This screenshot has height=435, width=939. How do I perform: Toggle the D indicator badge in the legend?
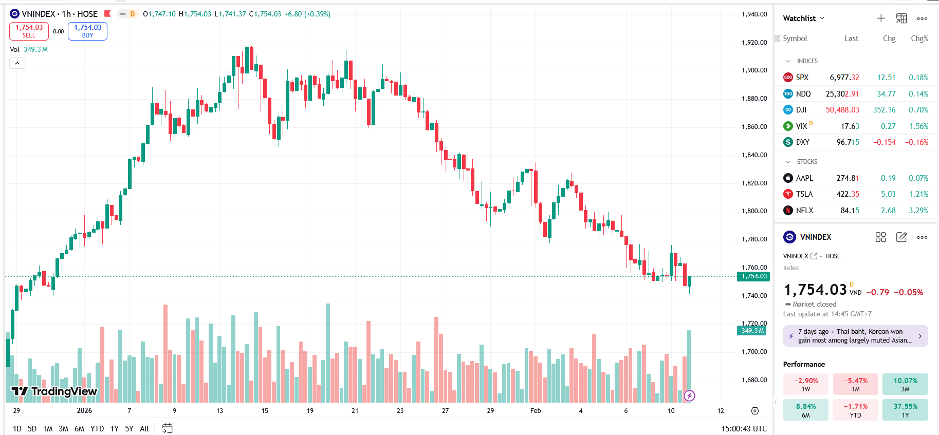pyautogui.click(x=133, y=14)
